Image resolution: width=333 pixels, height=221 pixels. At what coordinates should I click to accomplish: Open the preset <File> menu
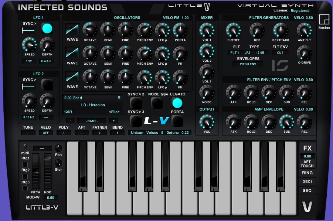[x=114, y=112]
